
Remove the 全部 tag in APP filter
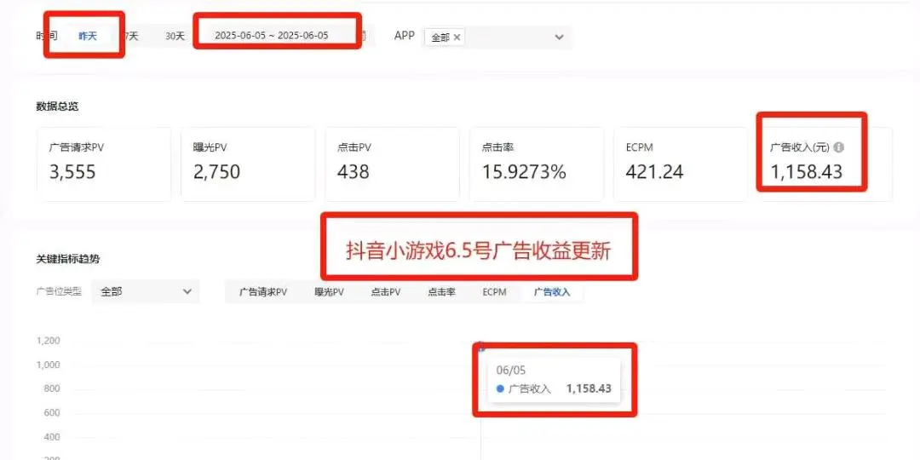457,37
